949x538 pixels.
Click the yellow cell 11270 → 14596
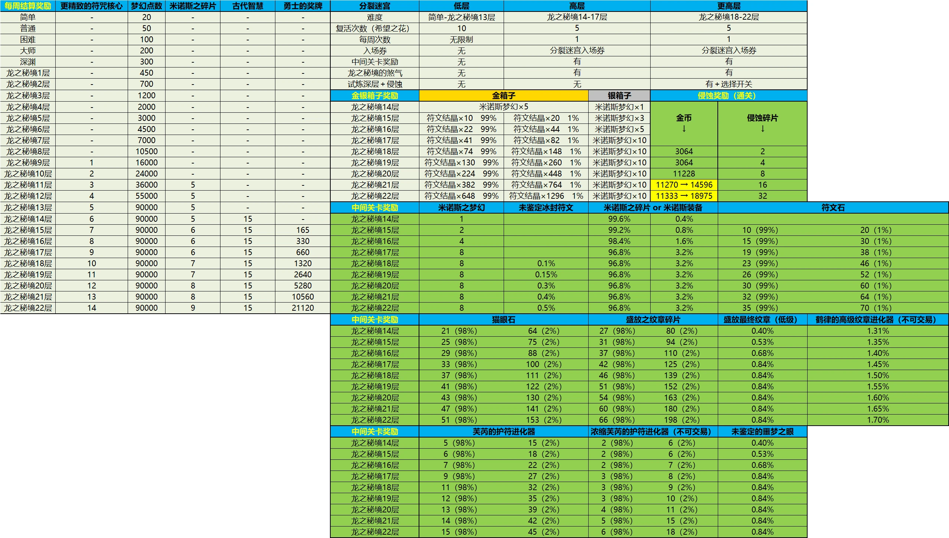684,185
